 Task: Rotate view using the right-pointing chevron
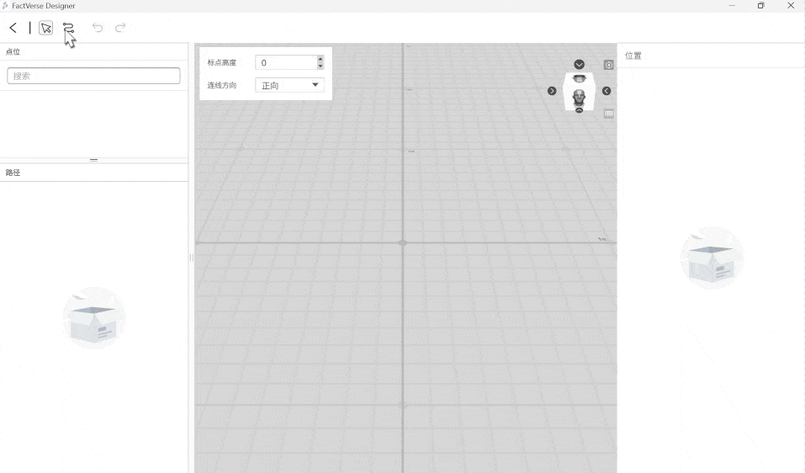(552, 91)
